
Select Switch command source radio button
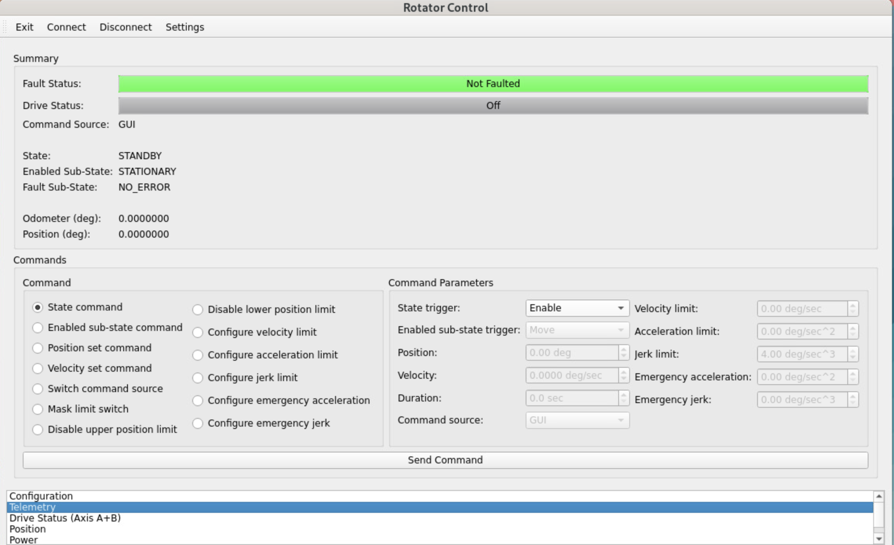38,389
